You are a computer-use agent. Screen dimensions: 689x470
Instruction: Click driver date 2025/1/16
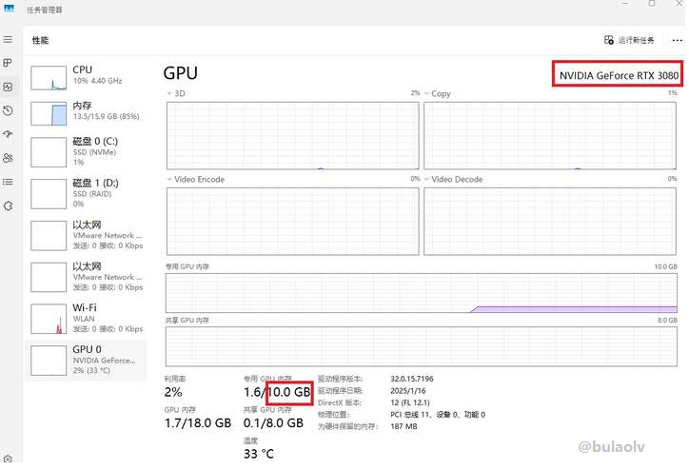[407, 390]
